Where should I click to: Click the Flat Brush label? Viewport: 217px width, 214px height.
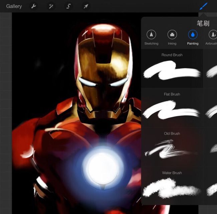click(x=172, y=94)
